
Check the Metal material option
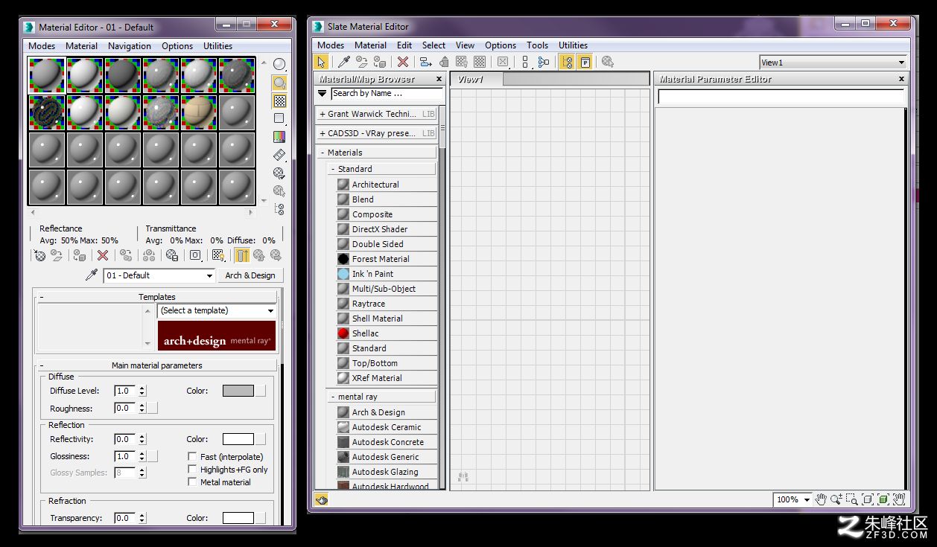pos(192,482)
